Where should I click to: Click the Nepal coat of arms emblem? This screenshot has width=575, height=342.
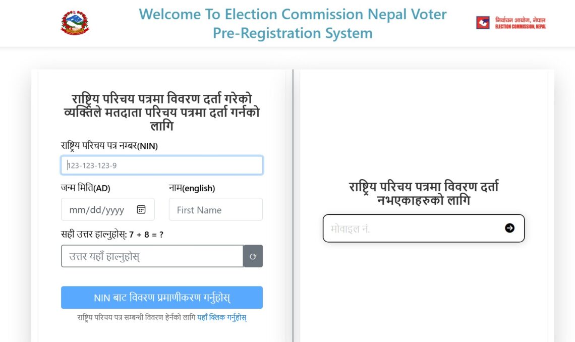tap(75, 22)
